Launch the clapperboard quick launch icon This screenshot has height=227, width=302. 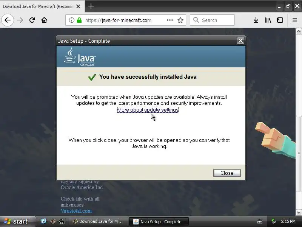coord(62,221)
